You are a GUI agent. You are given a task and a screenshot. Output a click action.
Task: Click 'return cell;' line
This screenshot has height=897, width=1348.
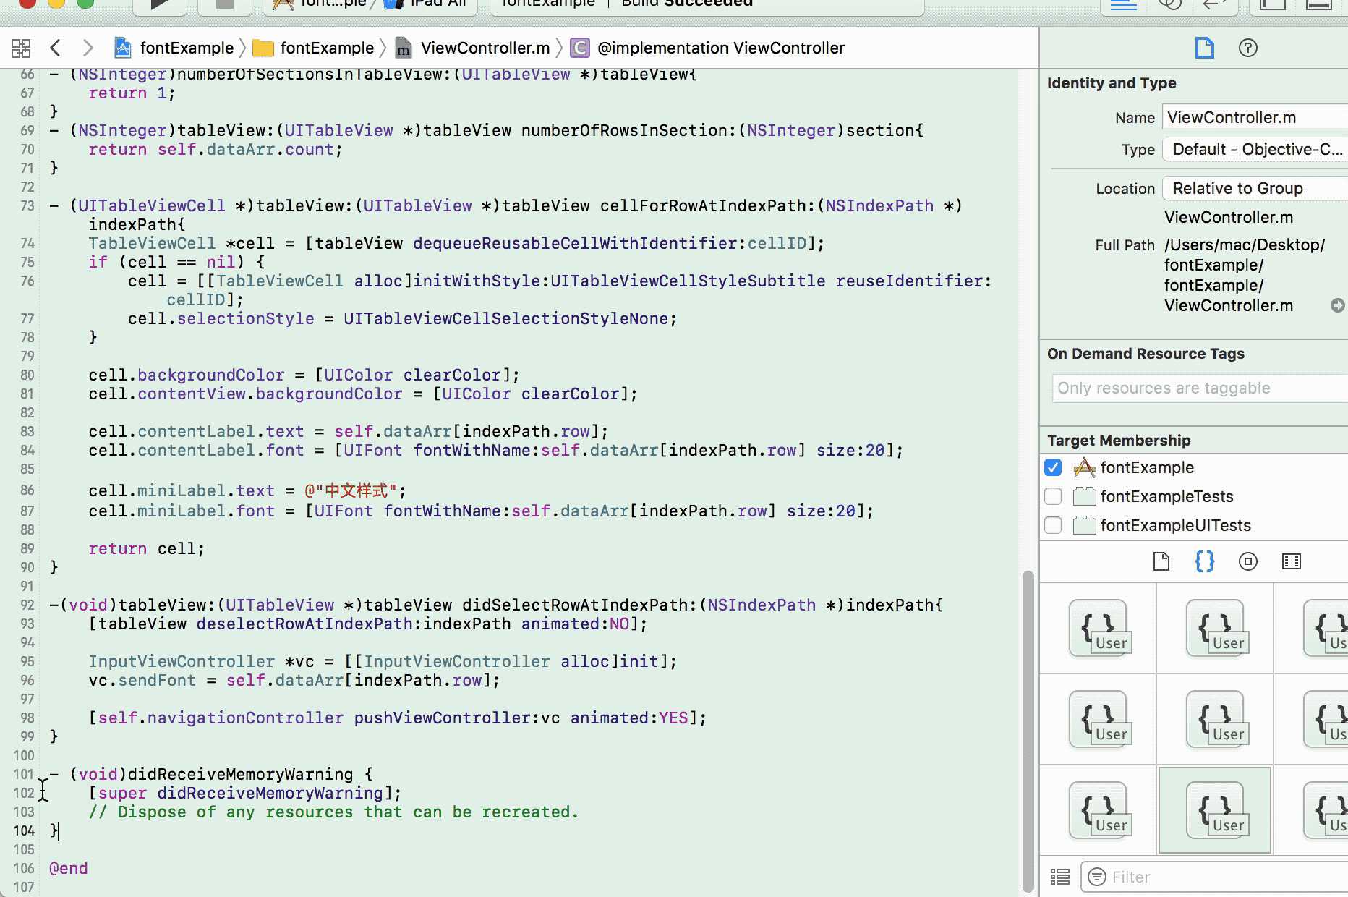[x=146, y=548]
